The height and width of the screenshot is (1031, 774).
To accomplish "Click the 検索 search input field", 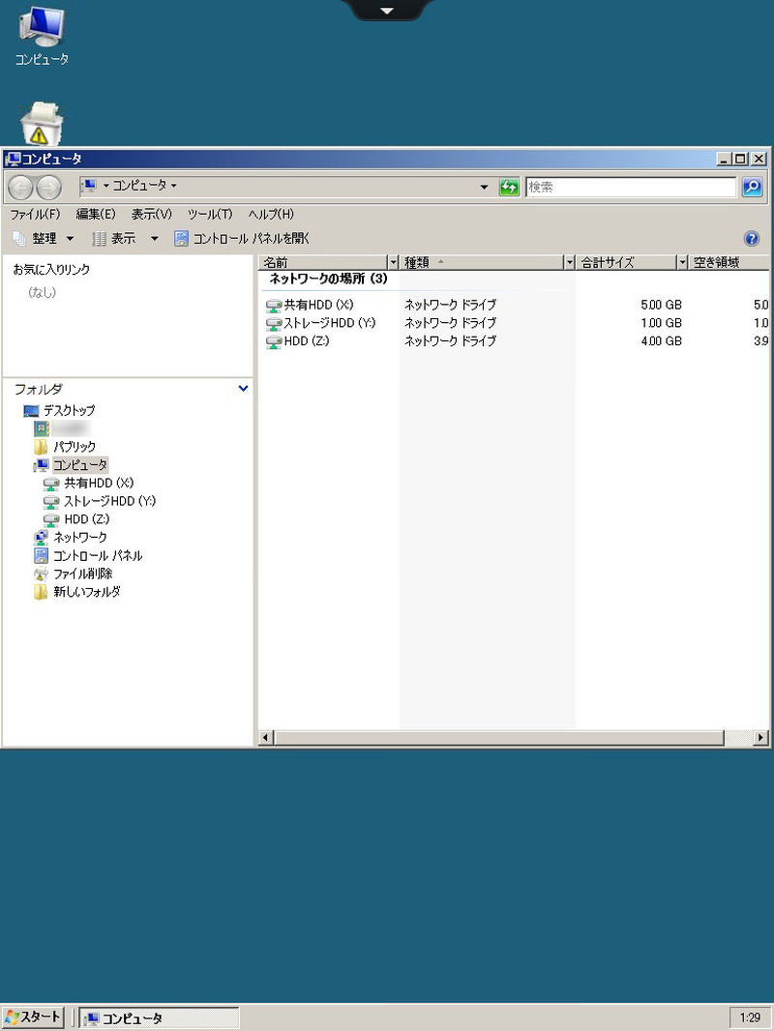I will tap(629, 187).
